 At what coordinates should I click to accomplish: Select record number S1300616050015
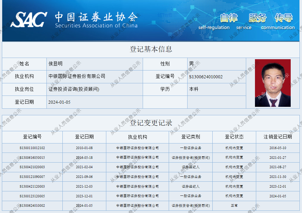[x=32, y=158]
